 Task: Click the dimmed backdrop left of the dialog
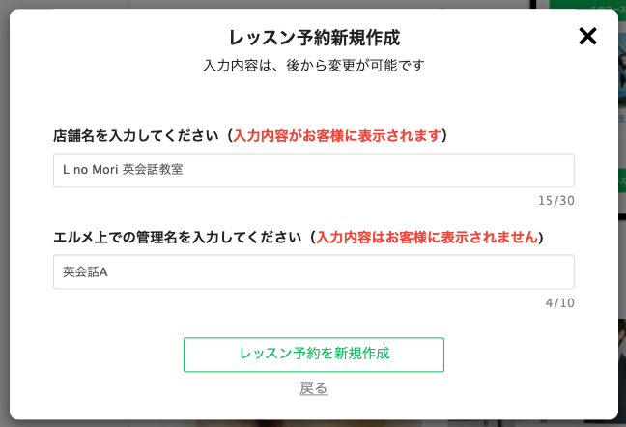coord(4,213)
